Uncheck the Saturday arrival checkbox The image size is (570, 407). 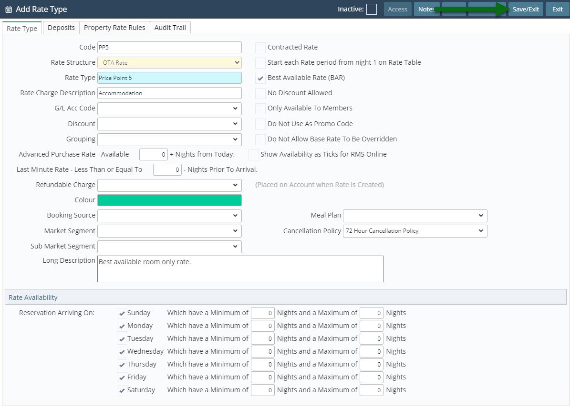[122, 390]
